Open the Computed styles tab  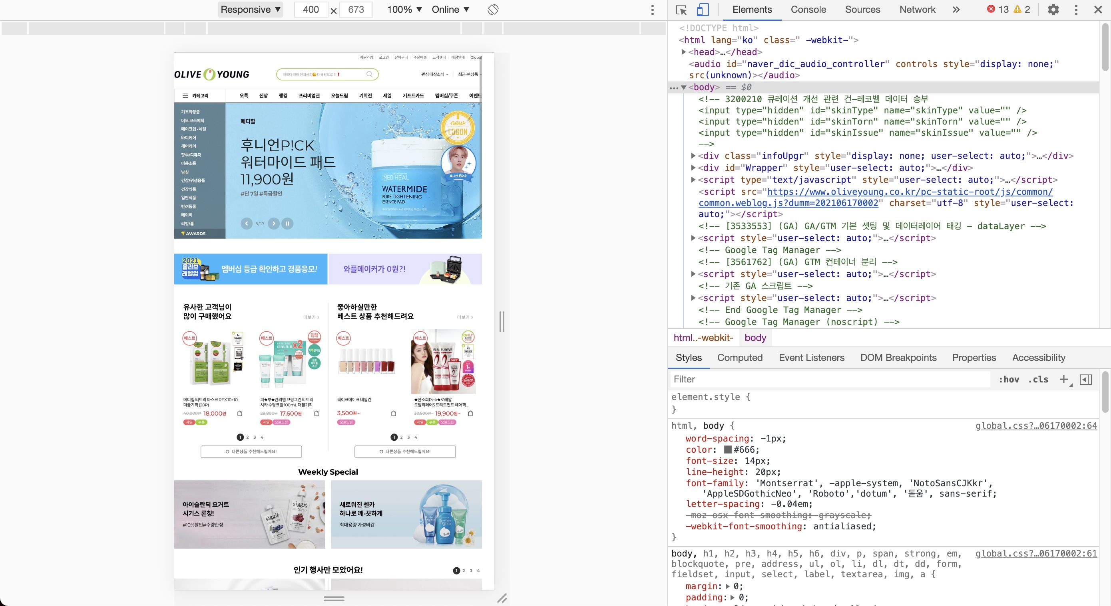click(740, 357)
